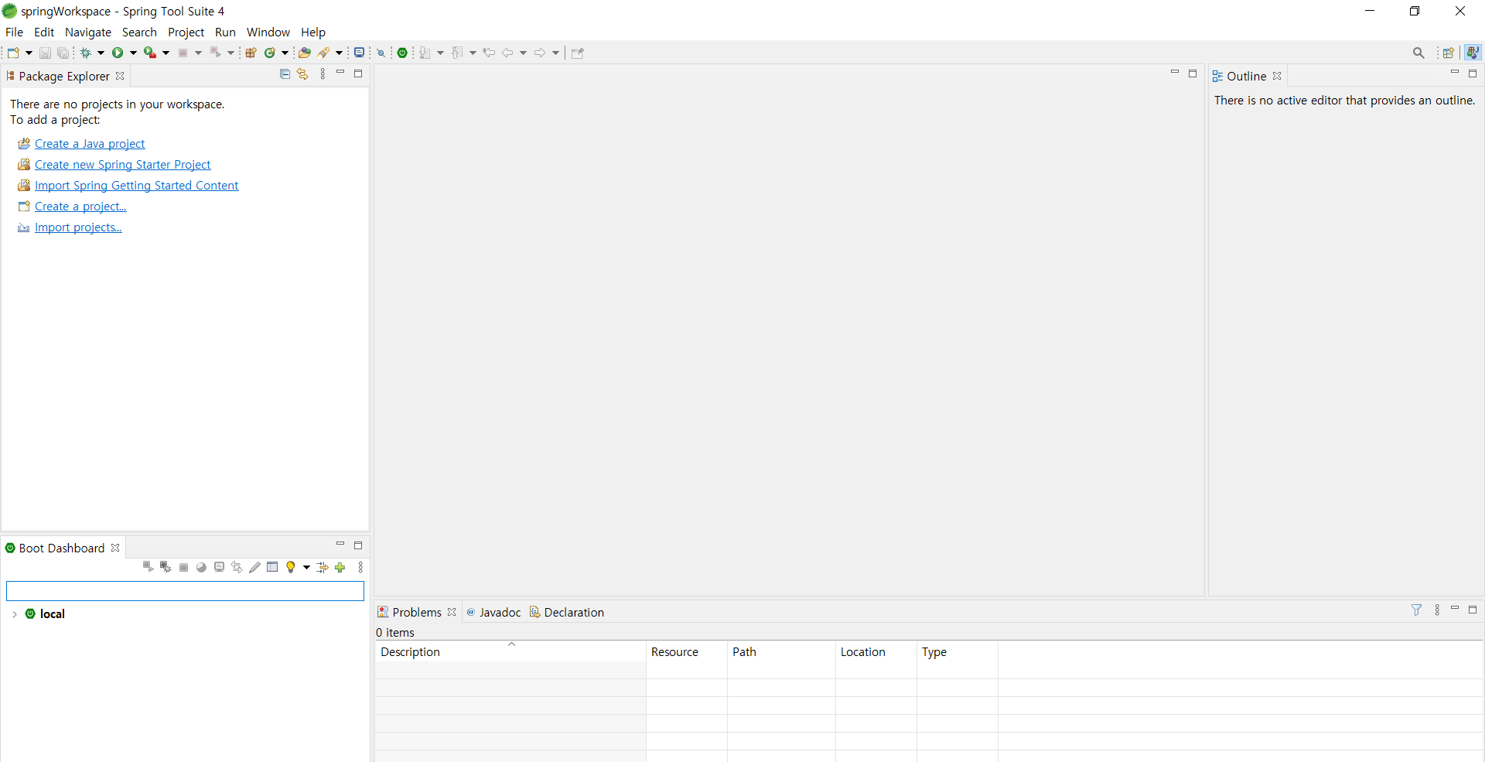This screenshot has width=1485, height=762.
Task: Open Problems view filter funnel icon
Action: [x=1417, y=610]
